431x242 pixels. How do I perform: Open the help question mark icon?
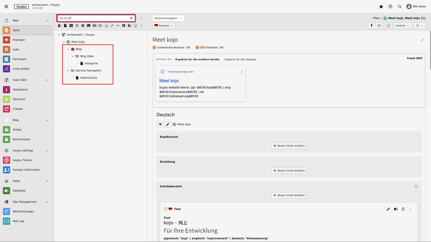(390, 7)
